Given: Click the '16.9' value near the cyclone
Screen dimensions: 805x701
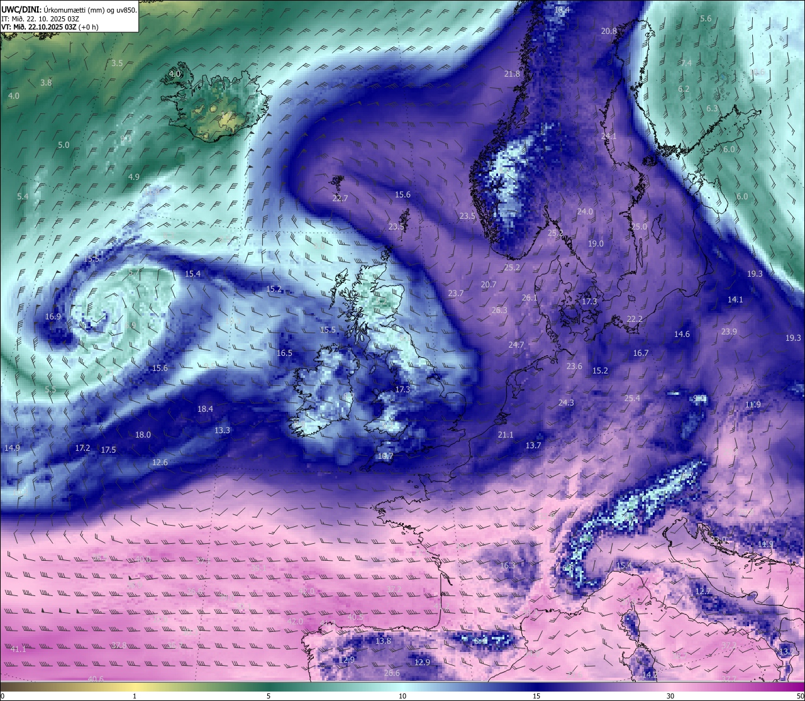Looking at the screenshot, I should coord(53,316).
